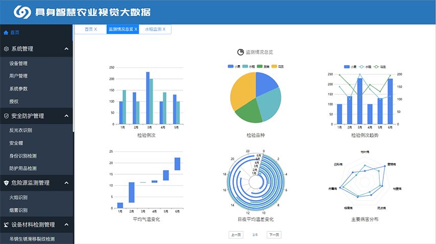Collapse the 危险源监测管理 section with its chevron
The width and height of the screenshot is (436, 244).
(x=66, y=183)
